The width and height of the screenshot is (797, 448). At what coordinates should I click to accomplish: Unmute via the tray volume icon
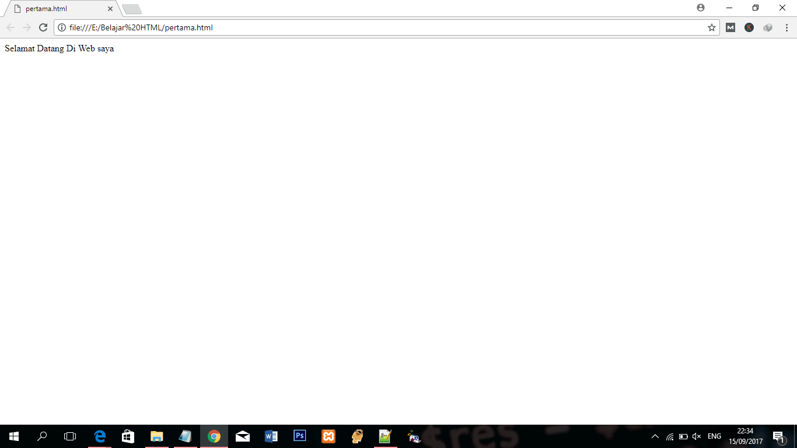click(697, 436)
